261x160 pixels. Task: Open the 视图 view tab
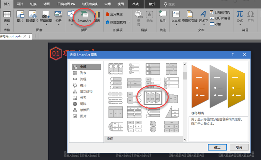coord(120,4)
